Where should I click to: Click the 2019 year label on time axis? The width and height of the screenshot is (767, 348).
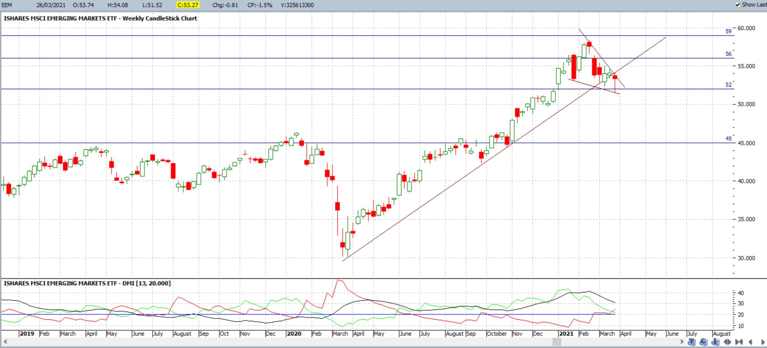coord(27,334)
